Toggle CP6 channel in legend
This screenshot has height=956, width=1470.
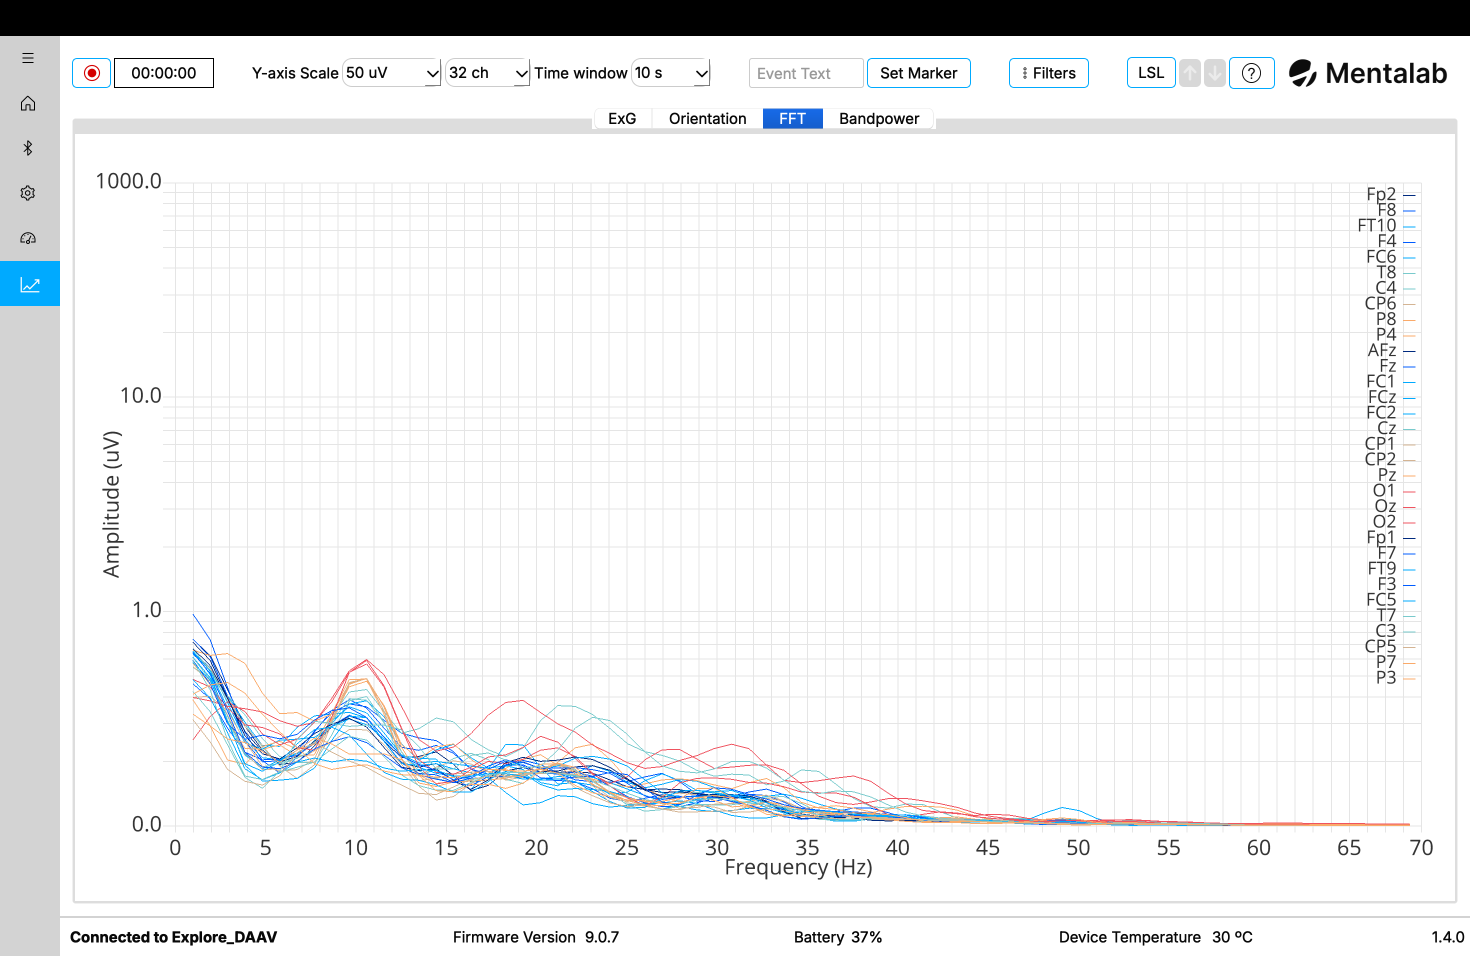pos(1389,304)
